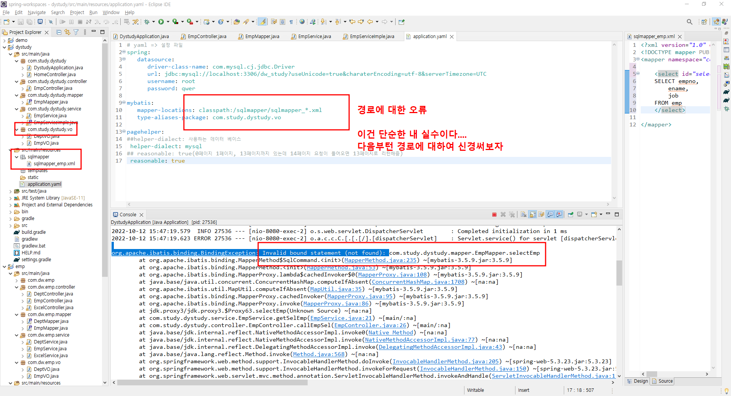Click the Back navigation arrow
Image resolution: width=731 pixels, height=396 pixels.
tap(370, 22)
